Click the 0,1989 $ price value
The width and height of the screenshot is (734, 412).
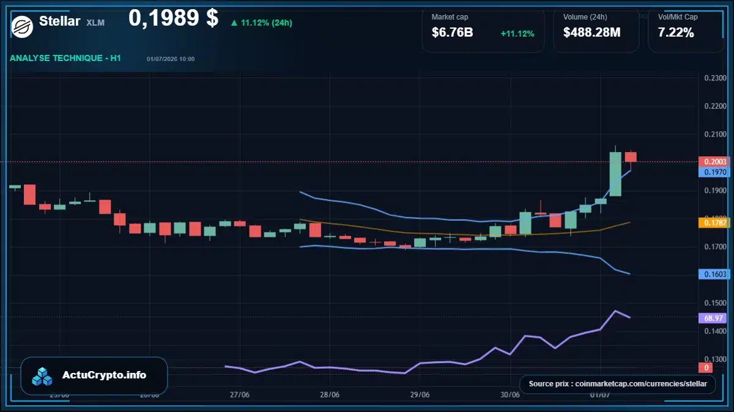(x=173, y=18)
